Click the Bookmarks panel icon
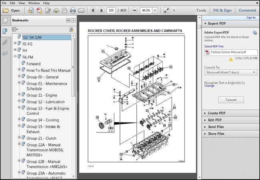 [5, 31]
